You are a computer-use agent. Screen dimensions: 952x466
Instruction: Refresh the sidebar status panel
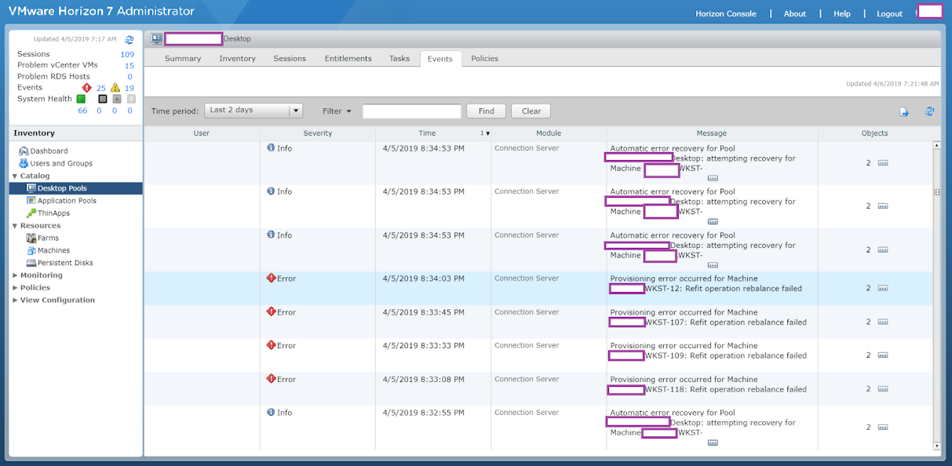click(x=129, y=39)
